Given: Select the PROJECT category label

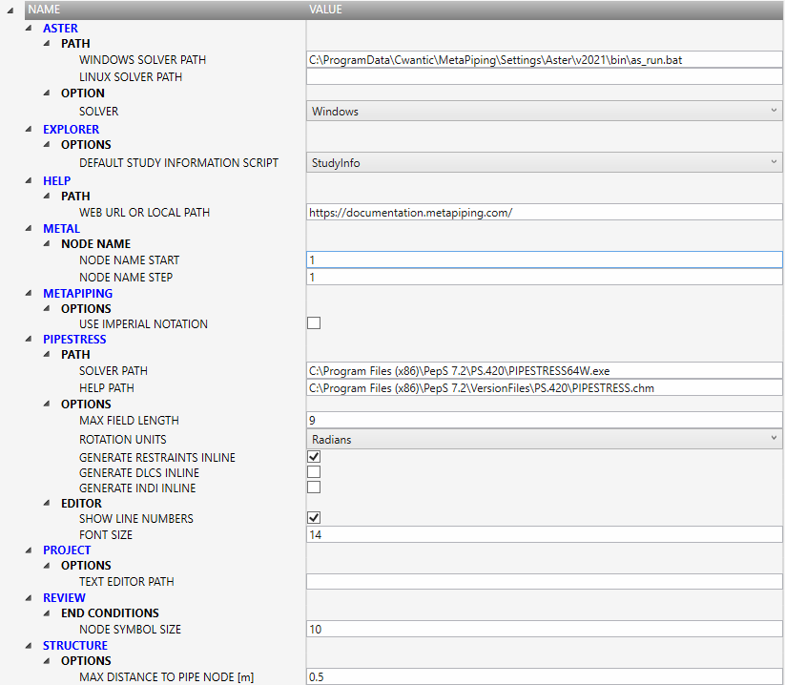Looking at the screenshot, I should (x=67, y=550).
